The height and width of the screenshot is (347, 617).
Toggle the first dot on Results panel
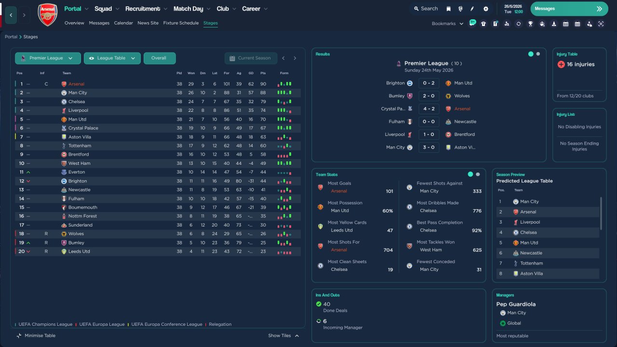(531, 54)
